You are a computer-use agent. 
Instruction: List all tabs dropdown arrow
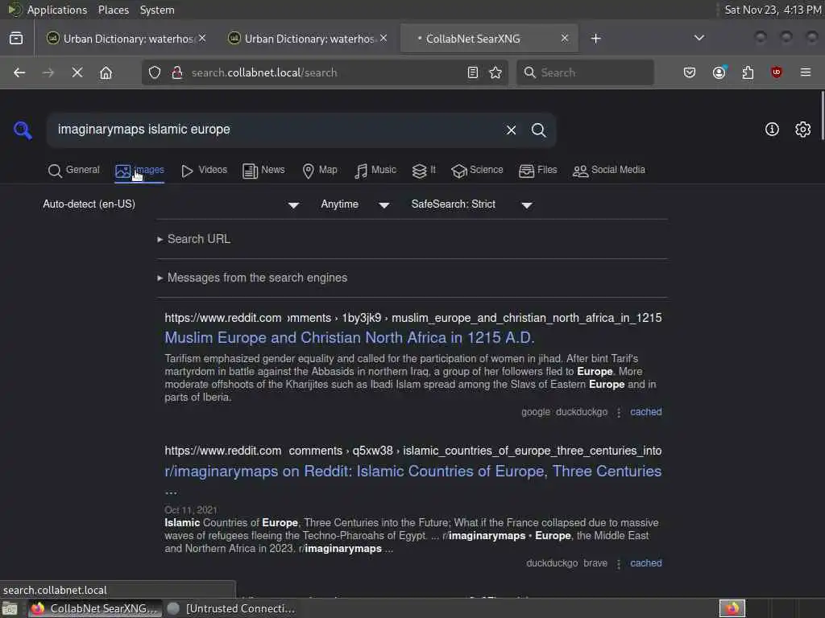pos(699,39)
